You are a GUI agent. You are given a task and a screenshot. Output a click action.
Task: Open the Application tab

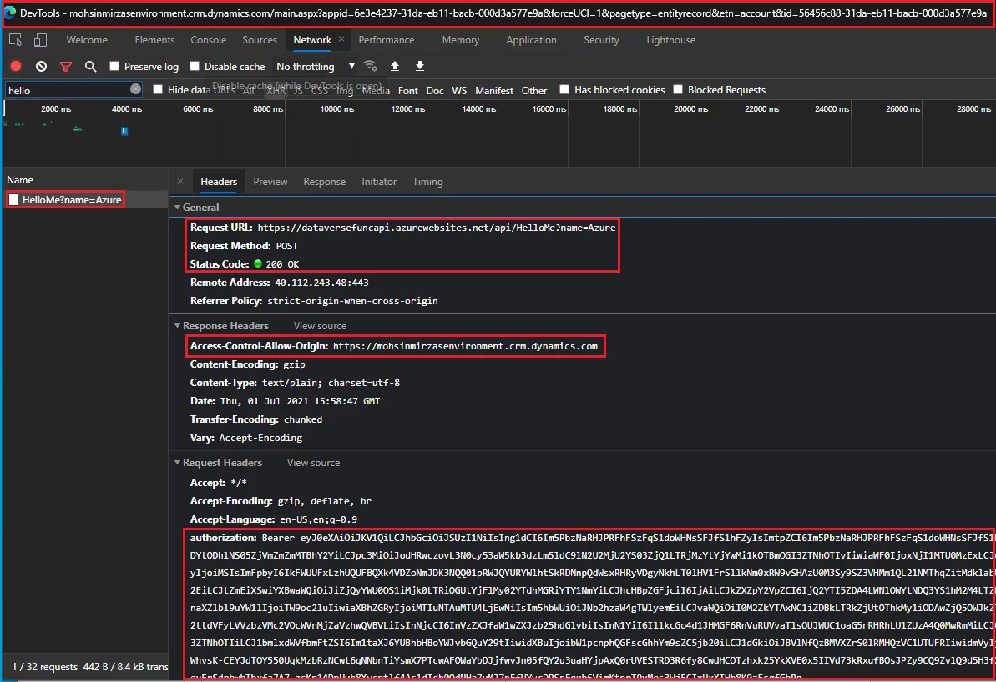(531, 39)
